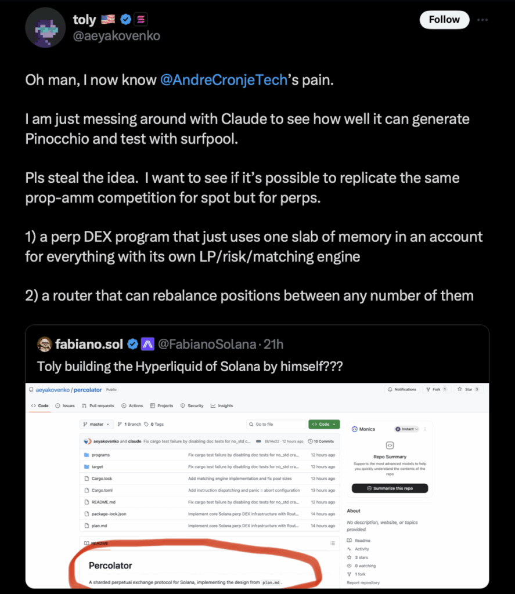The height and width of the screenshot is (594, 515).
Task: Open toly's pixel-art profile avatar
Action: click(45, 27)
